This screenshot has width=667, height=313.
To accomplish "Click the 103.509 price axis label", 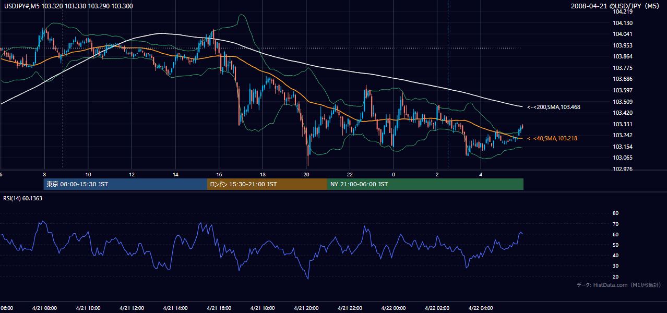I will [623, 102].
